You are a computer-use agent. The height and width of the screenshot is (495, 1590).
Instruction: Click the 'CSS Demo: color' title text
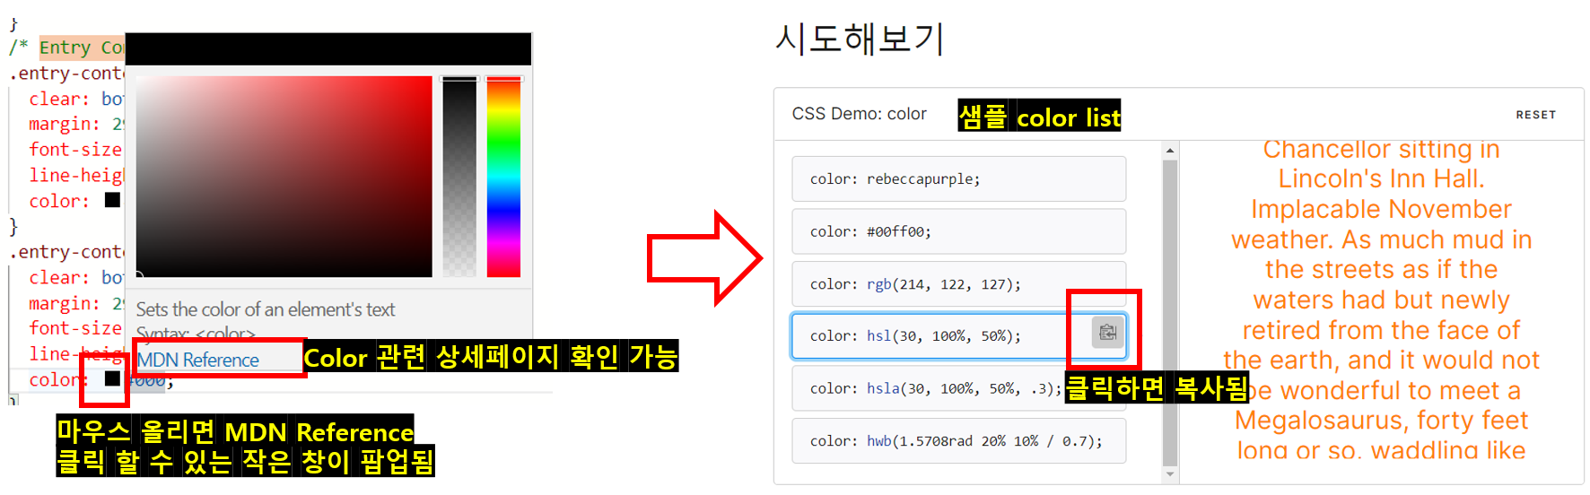click(859, 114)
